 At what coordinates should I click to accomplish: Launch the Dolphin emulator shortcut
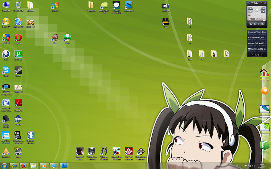point(31,138)
